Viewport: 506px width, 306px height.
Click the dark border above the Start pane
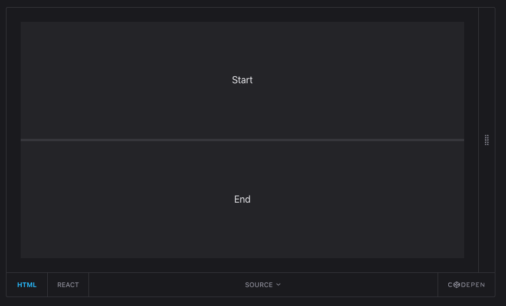click(242, 15)
